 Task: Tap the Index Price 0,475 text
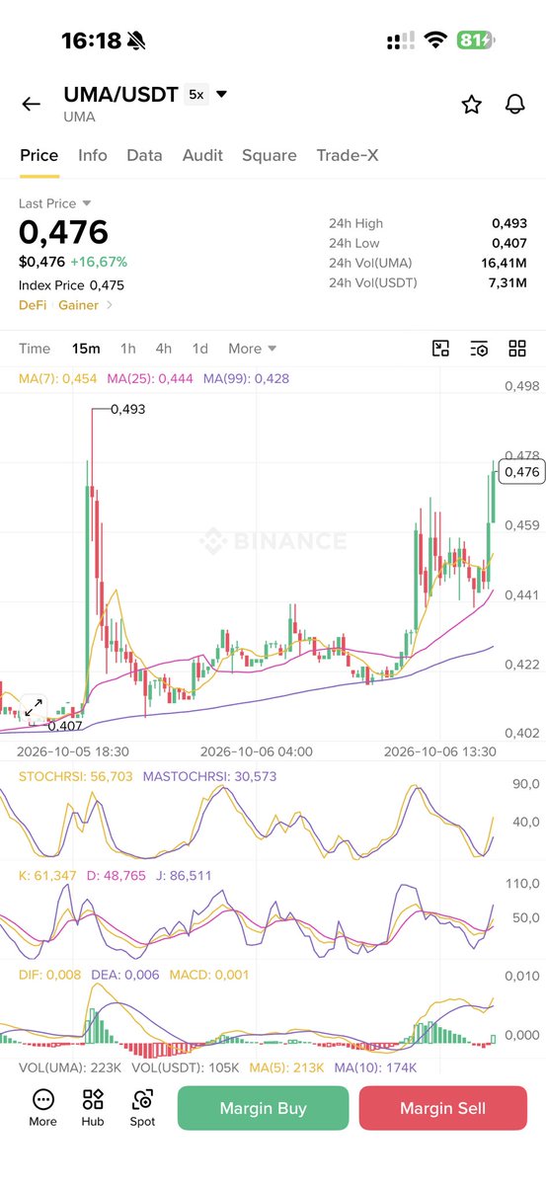(72, 285)
